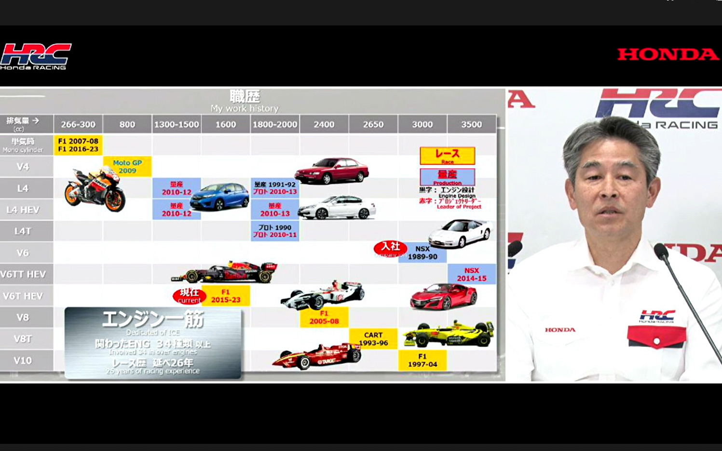Image resolution: width=722 pixels, height=451 pixels.
Task: Click the 量産 2010-12 cell in the L4 HEV row
Action: pos(177,210)
